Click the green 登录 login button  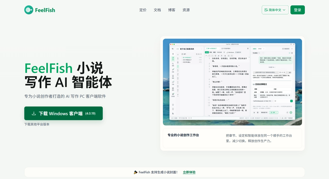click(298, 10)
